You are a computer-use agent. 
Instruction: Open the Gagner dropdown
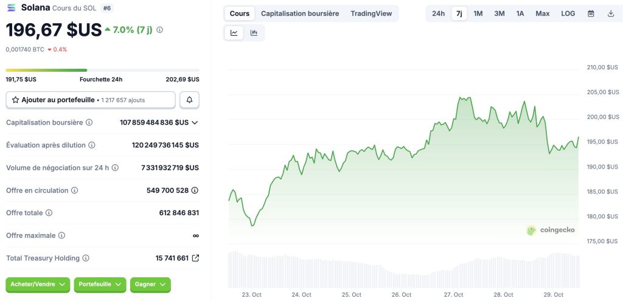[150, 284]
